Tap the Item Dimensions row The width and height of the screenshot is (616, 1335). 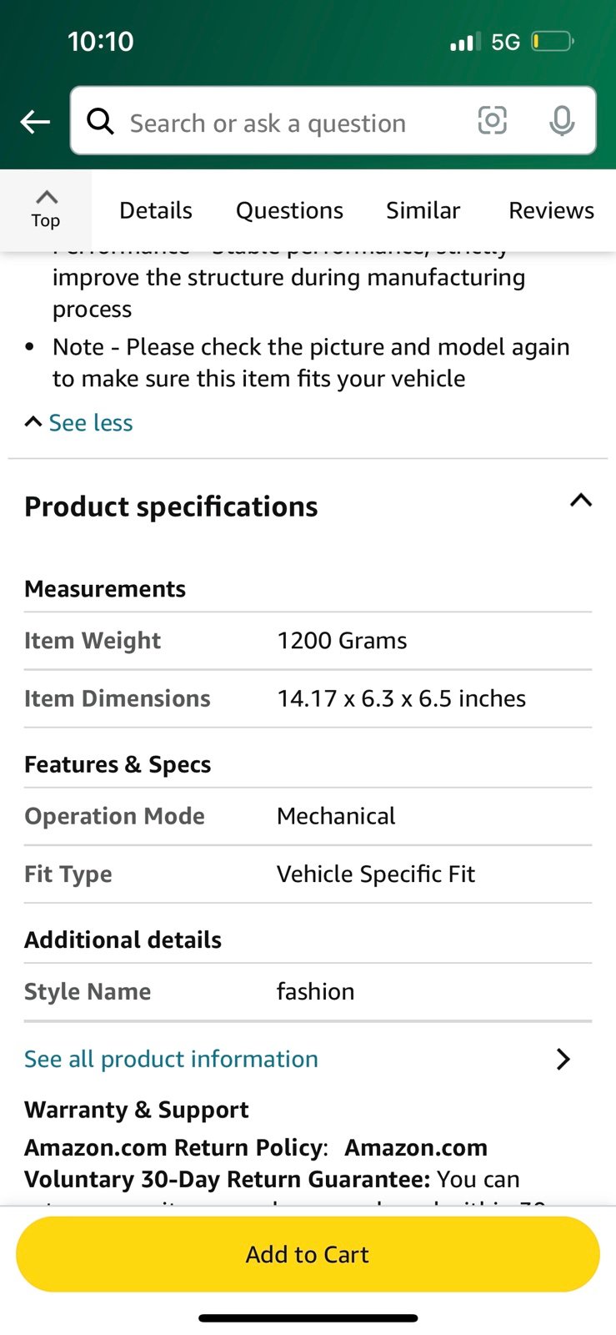[308, 698]
